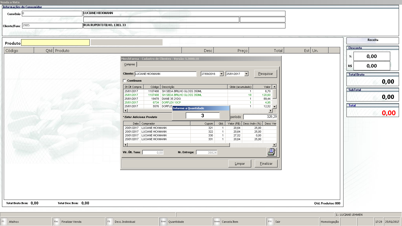Click the printer icon in the dialog
This screenshot has width=402, height=226.
click(x=271, y=152)
